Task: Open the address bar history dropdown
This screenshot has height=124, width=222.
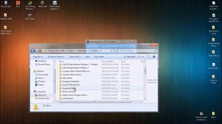Action: (111, 51)
